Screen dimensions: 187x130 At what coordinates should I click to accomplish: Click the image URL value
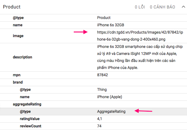click(140, 36)
